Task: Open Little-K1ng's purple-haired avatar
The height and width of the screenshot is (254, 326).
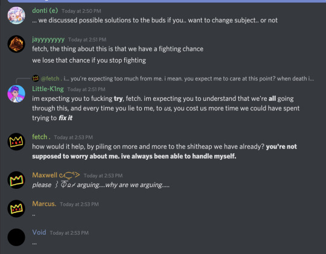Action: (x=16, y=94)
